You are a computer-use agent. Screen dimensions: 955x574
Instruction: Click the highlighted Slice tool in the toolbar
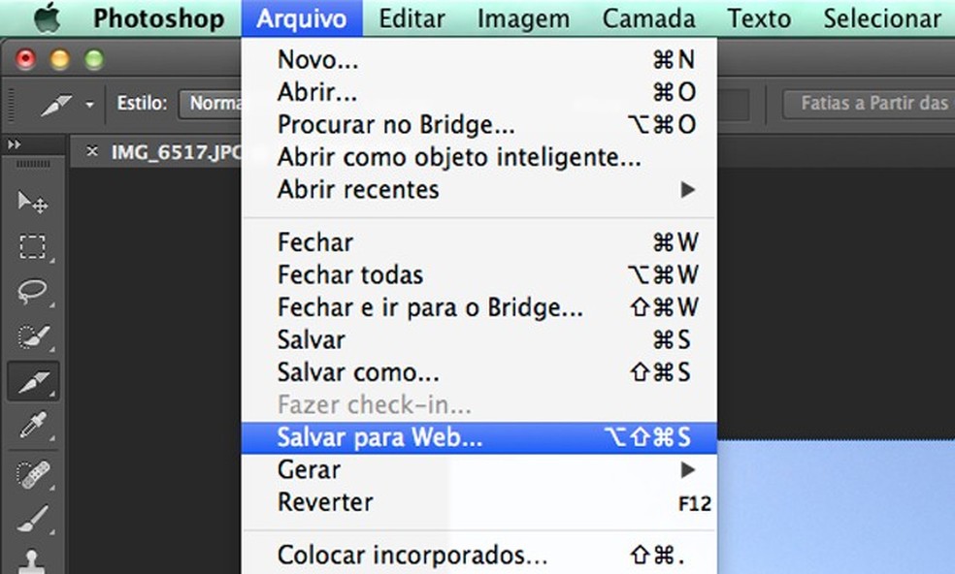pyautogui.click(x=34, y=381)
